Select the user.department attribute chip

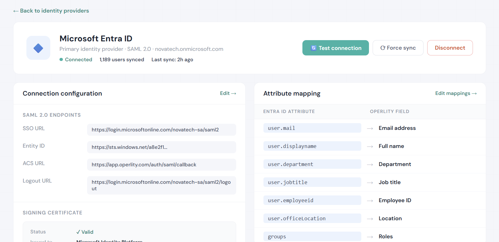(x=312, y=164)
